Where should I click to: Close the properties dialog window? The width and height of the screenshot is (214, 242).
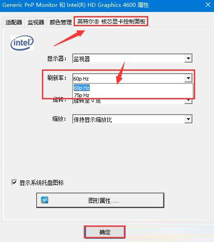pos(208,5)
